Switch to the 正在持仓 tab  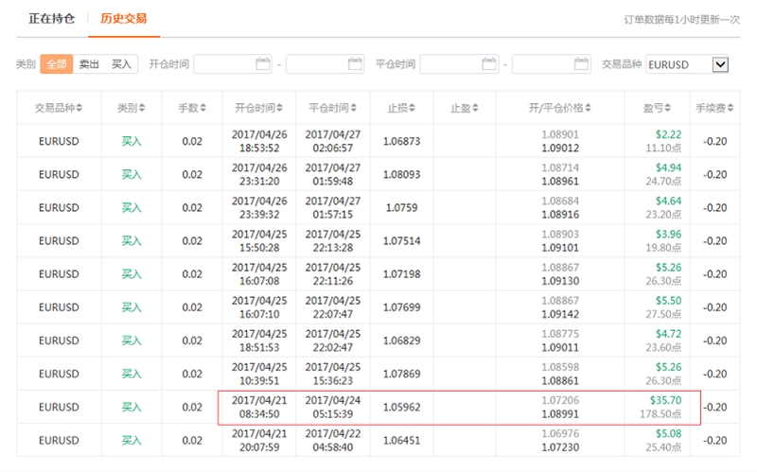(x=52, y=19)
